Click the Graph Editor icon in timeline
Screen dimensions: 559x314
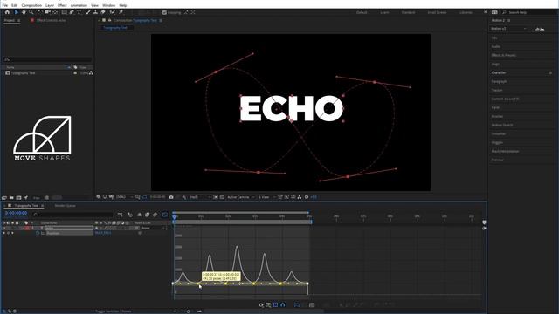[165, 215]
